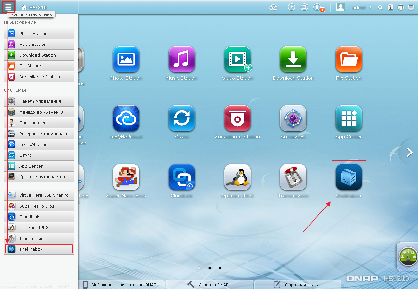This screenshot has width=418, height=289.
Task: Show background tasks clock icon
Action: (x=292, y=7)
